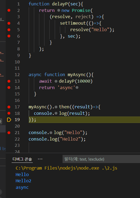Image resolution: width=140 pixels, height=198 pixels.
Task: Click line number 9 in the gutter
Action: pyautogui.click(x=18, y=56)
